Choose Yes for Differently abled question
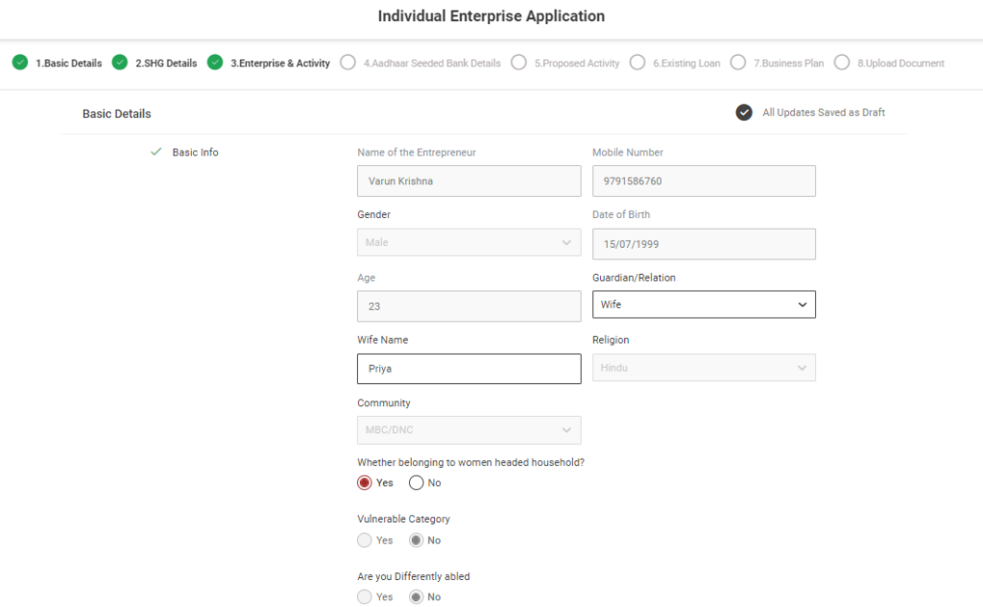 coord(365,596)
